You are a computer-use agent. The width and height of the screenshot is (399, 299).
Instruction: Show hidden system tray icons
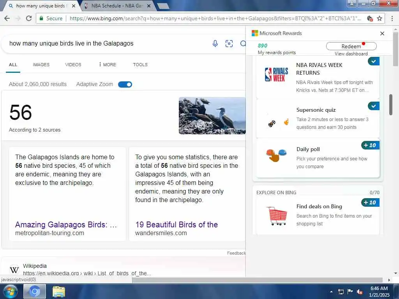coord(331,292)
